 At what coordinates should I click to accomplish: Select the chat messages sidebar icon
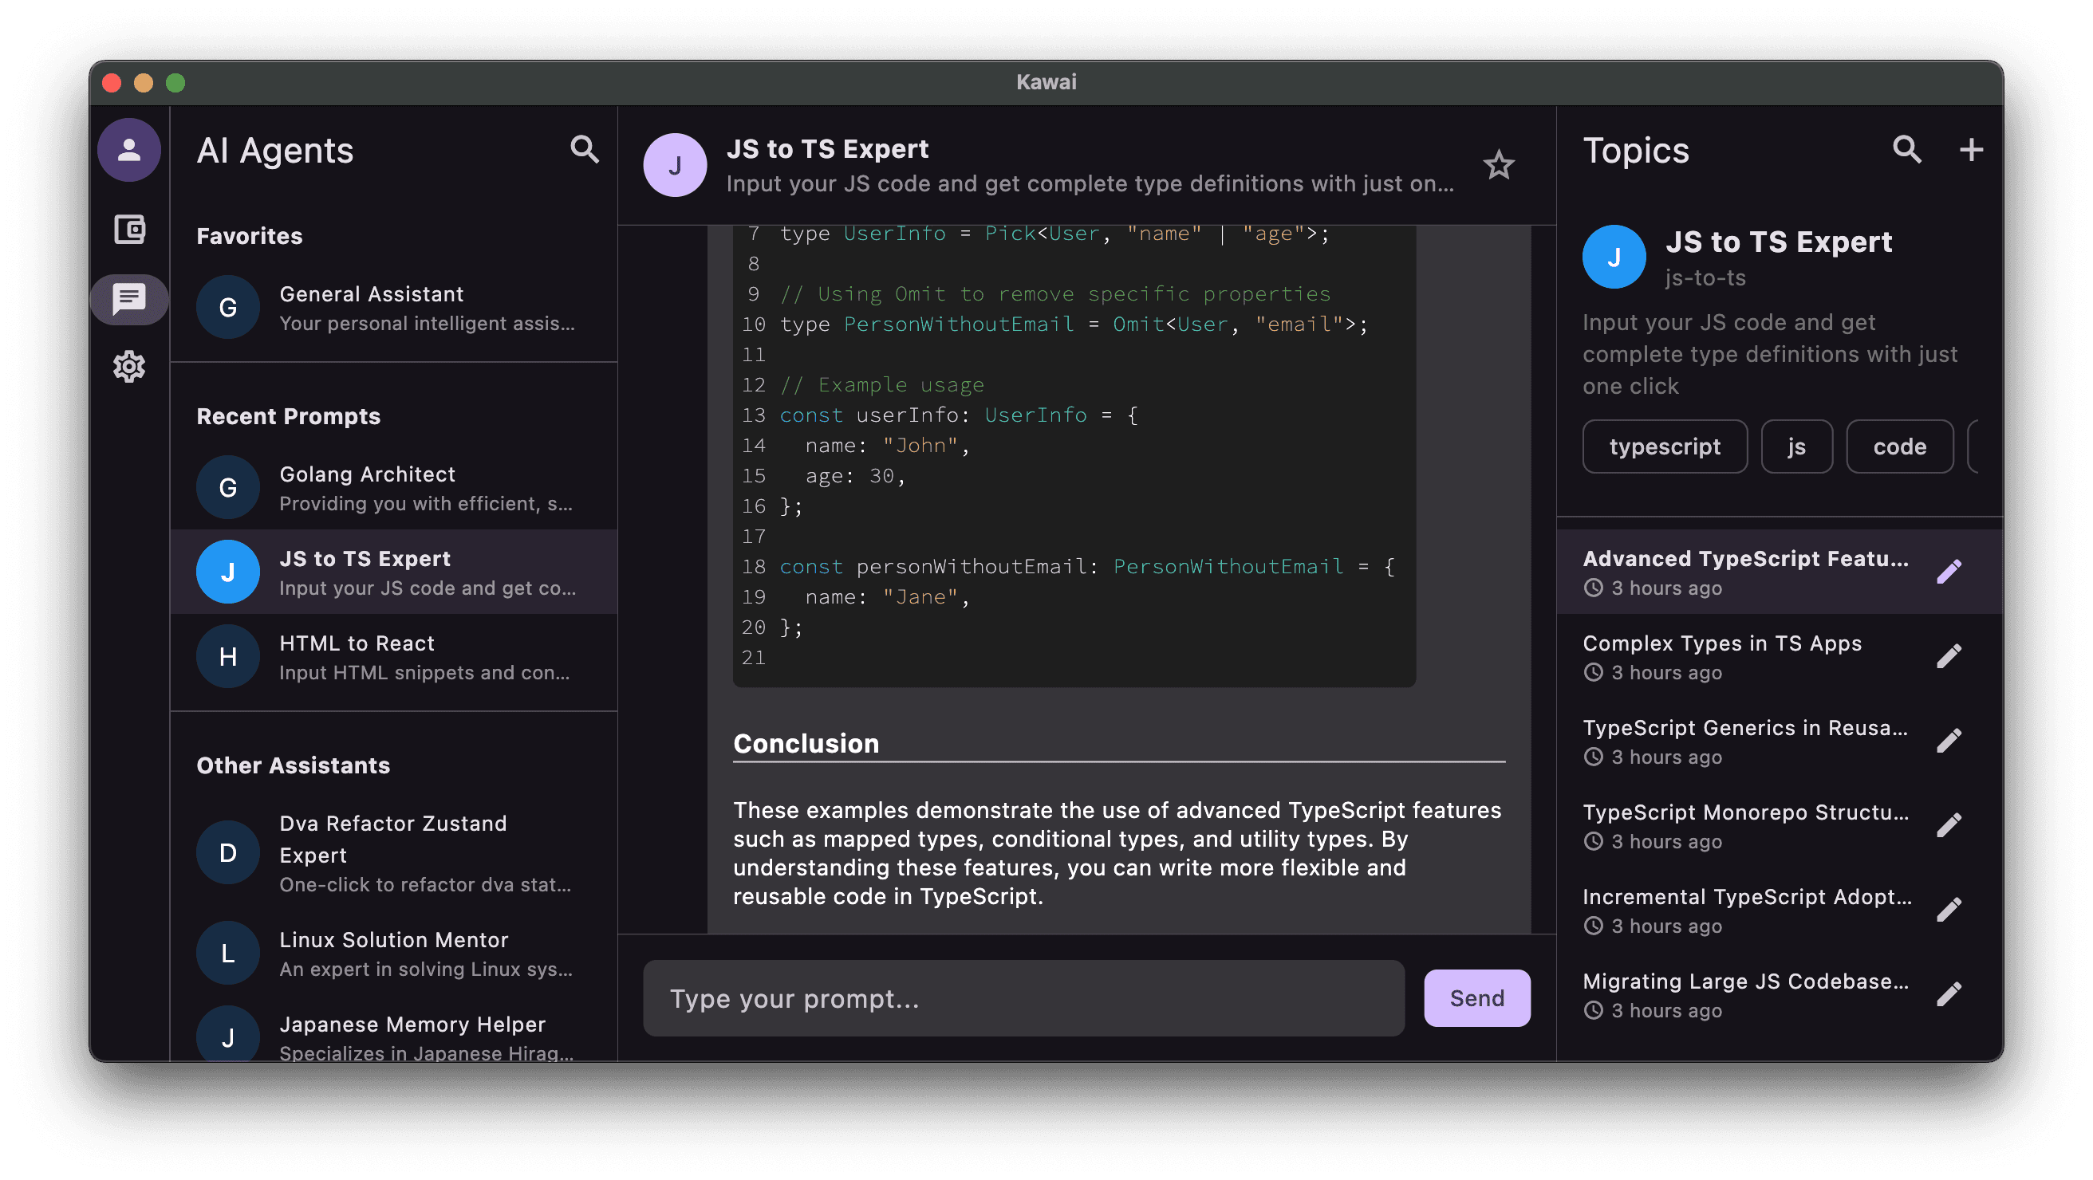click(129, 300)
